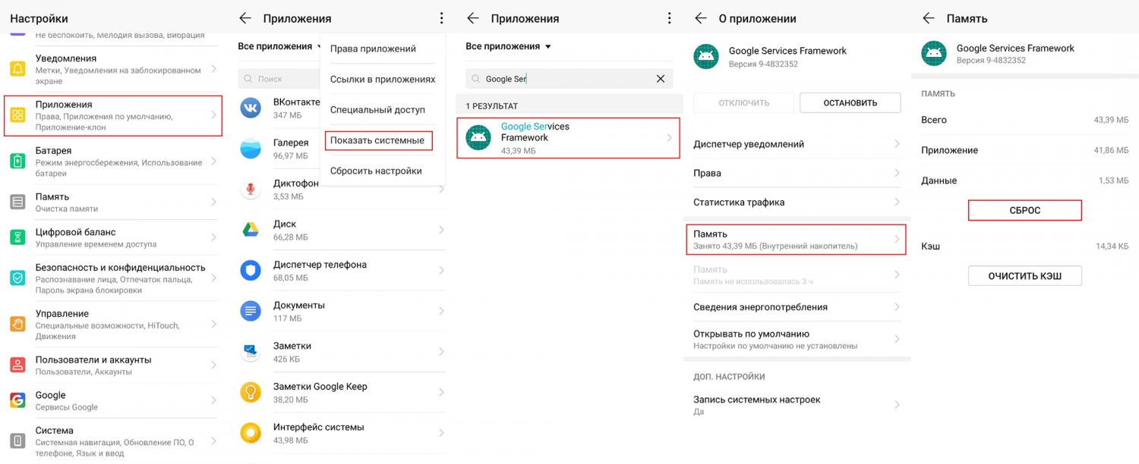The height and width of the screenshot is (464, 1139).
Task: Select 'Показать системные' menu item
Action: [x=378, y=140]
